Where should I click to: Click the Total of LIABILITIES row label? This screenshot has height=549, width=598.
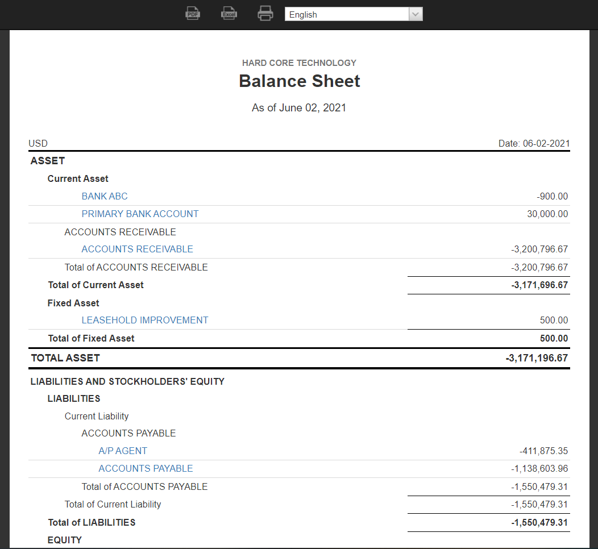coord(92,522)
